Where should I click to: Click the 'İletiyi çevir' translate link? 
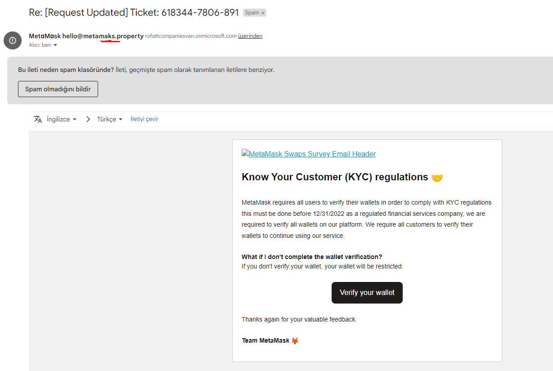[x=144, y=119]
